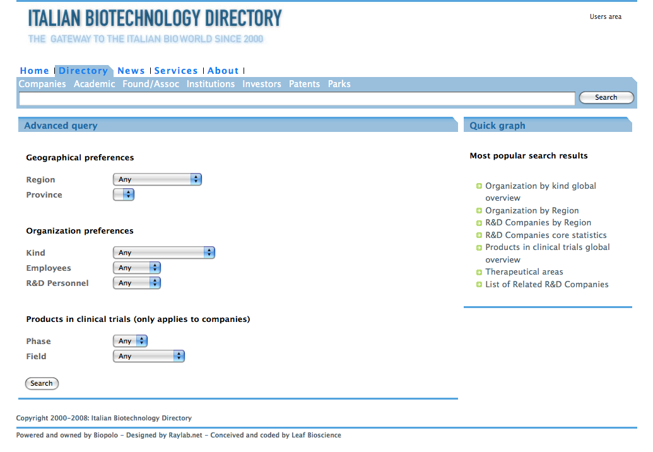
Task: Select Patents in the directory submenu
Action: [x=304, y=84]
